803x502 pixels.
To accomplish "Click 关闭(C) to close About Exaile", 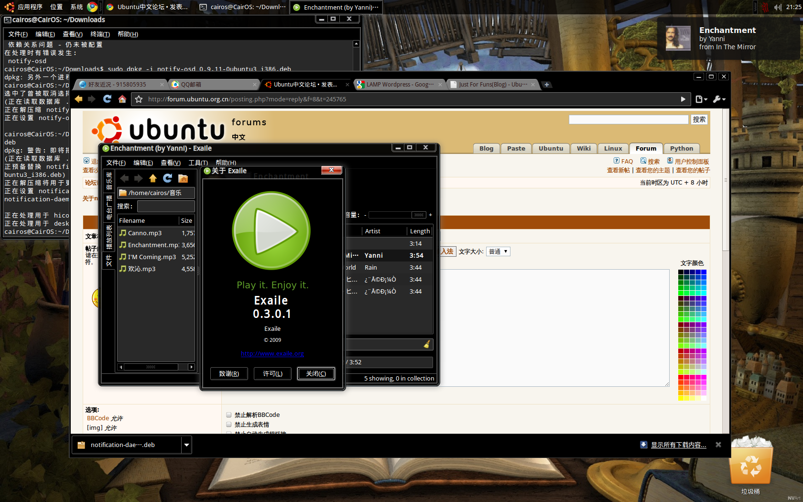I will tap(316, 373).
